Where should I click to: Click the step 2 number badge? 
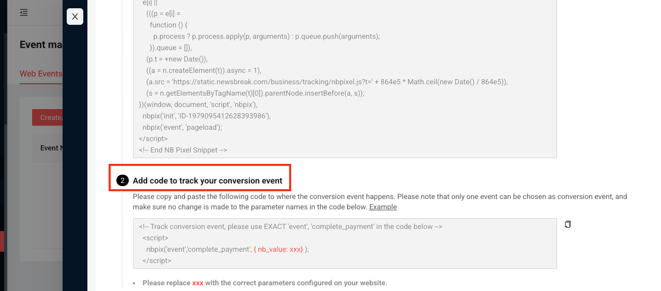pos(122,180)
